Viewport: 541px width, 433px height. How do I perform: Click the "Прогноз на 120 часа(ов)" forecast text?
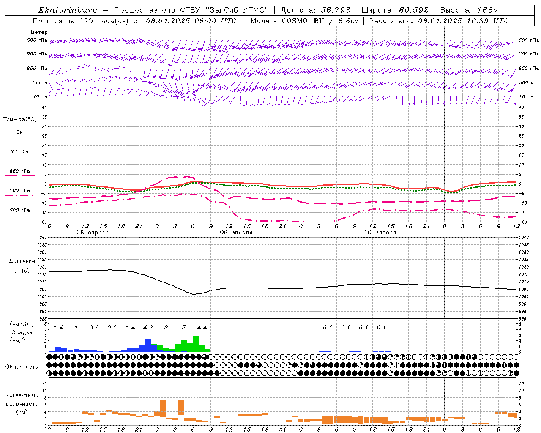81,21
